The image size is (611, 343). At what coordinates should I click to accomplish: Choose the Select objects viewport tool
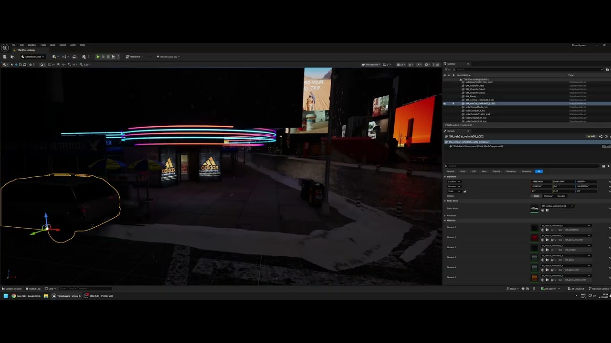click(x=11, y=64)
